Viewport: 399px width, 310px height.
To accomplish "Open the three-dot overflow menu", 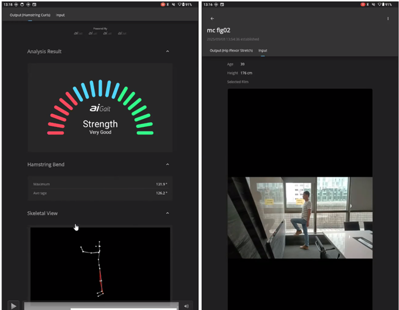I will coord(388,19).
